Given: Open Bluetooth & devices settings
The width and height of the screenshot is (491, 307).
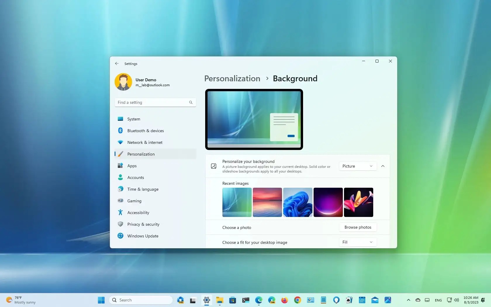Looking at the screenshot, I should [155, 131].
